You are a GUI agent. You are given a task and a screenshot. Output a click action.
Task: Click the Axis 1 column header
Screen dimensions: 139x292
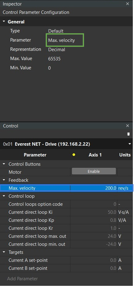(95, 155)
